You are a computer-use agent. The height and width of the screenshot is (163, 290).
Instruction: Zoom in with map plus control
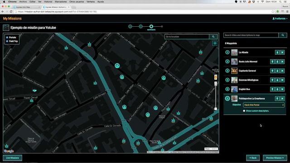pos(216,83)
